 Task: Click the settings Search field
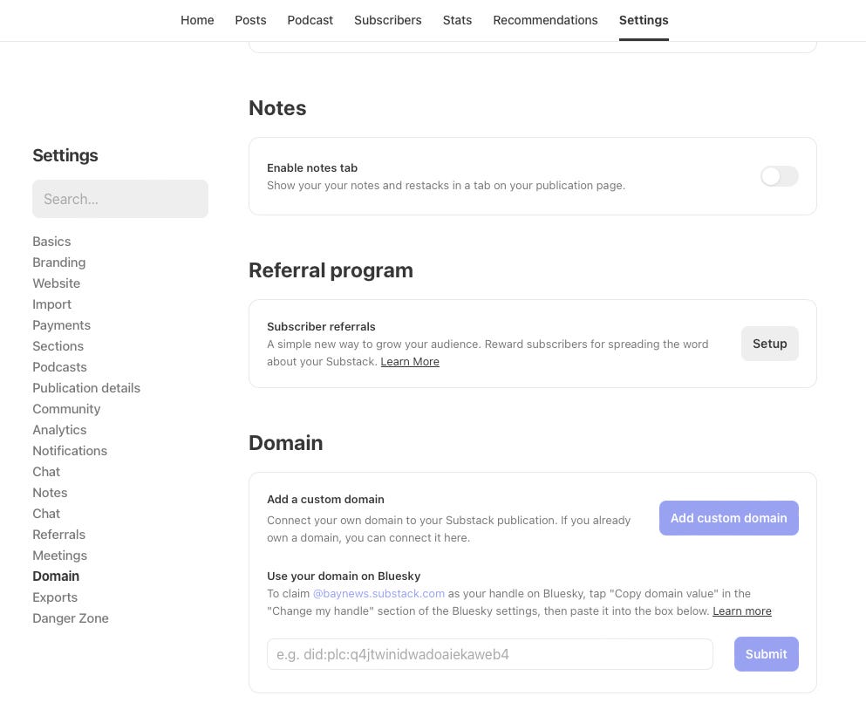(x=120, y=199)
